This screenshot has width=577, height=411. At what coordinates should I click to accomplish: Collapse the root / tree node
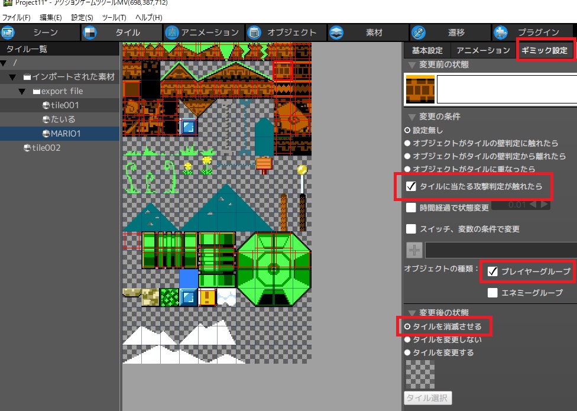point(4,63)
